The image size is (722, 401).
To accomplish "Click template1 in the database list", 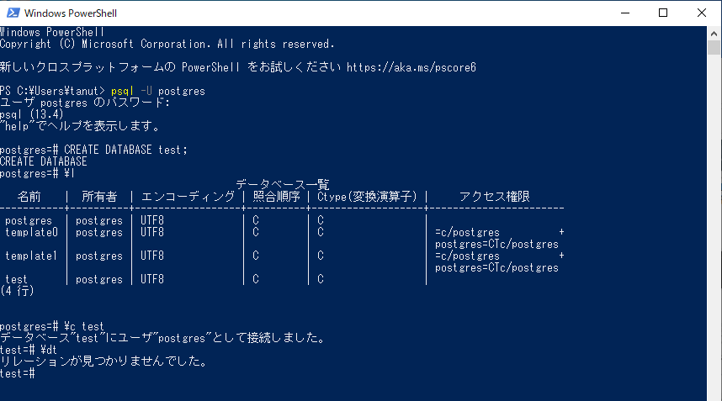I will pos(32,256).
